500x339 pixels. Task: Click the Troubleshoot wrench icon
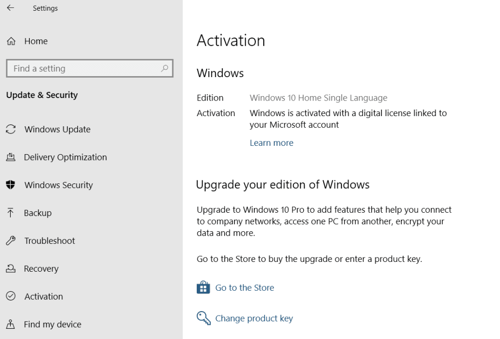click(11, 240)
